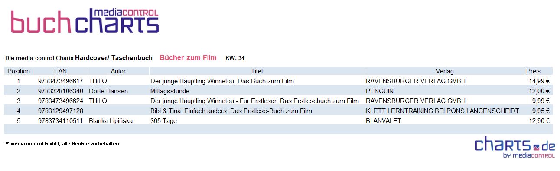Click EAN 9783129497128
This screenshot has height=171, width=560.
61,111
